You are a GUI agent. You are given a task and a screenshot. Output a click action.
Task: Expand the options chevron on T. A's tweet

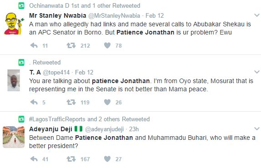point(257,72)
